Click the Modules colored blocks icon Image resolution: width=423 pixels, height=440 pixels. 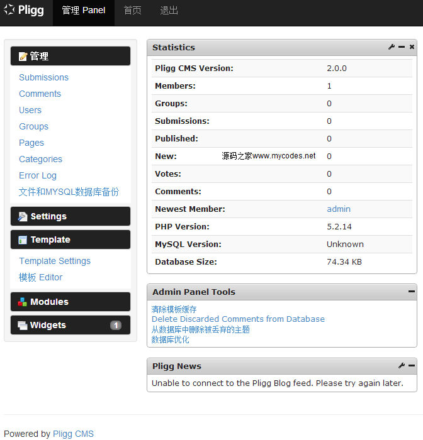(23, 302)
